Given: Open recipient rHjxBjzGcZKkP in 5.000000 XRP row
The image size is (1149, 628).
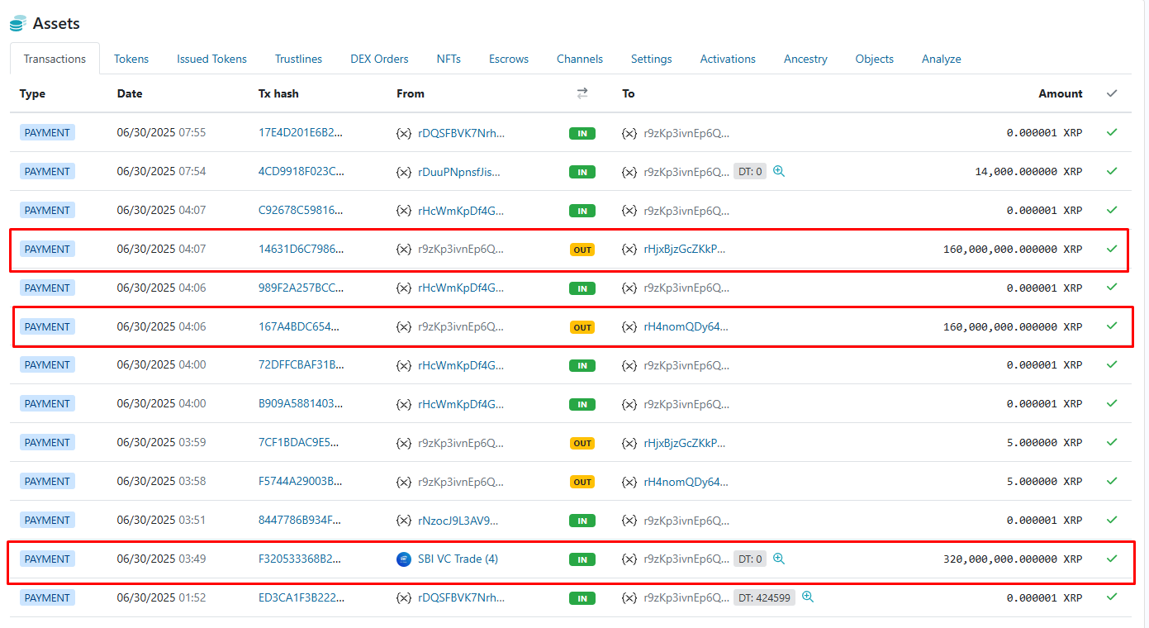Looking at the screenshot, I should tap(685, 442).
